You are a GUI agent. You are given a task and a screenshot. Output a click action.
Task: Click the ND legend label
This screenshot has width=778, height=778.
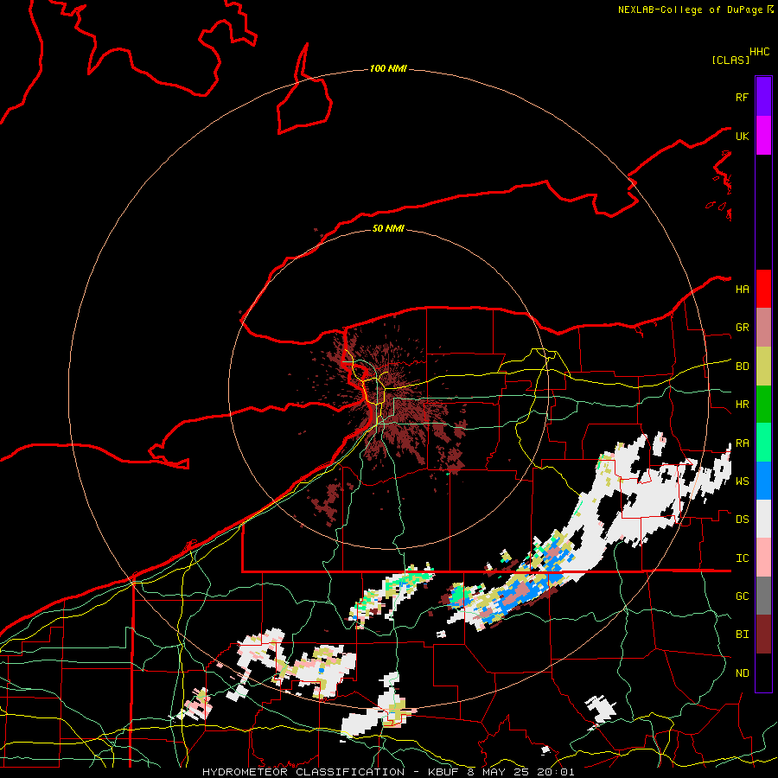(742, 673)
